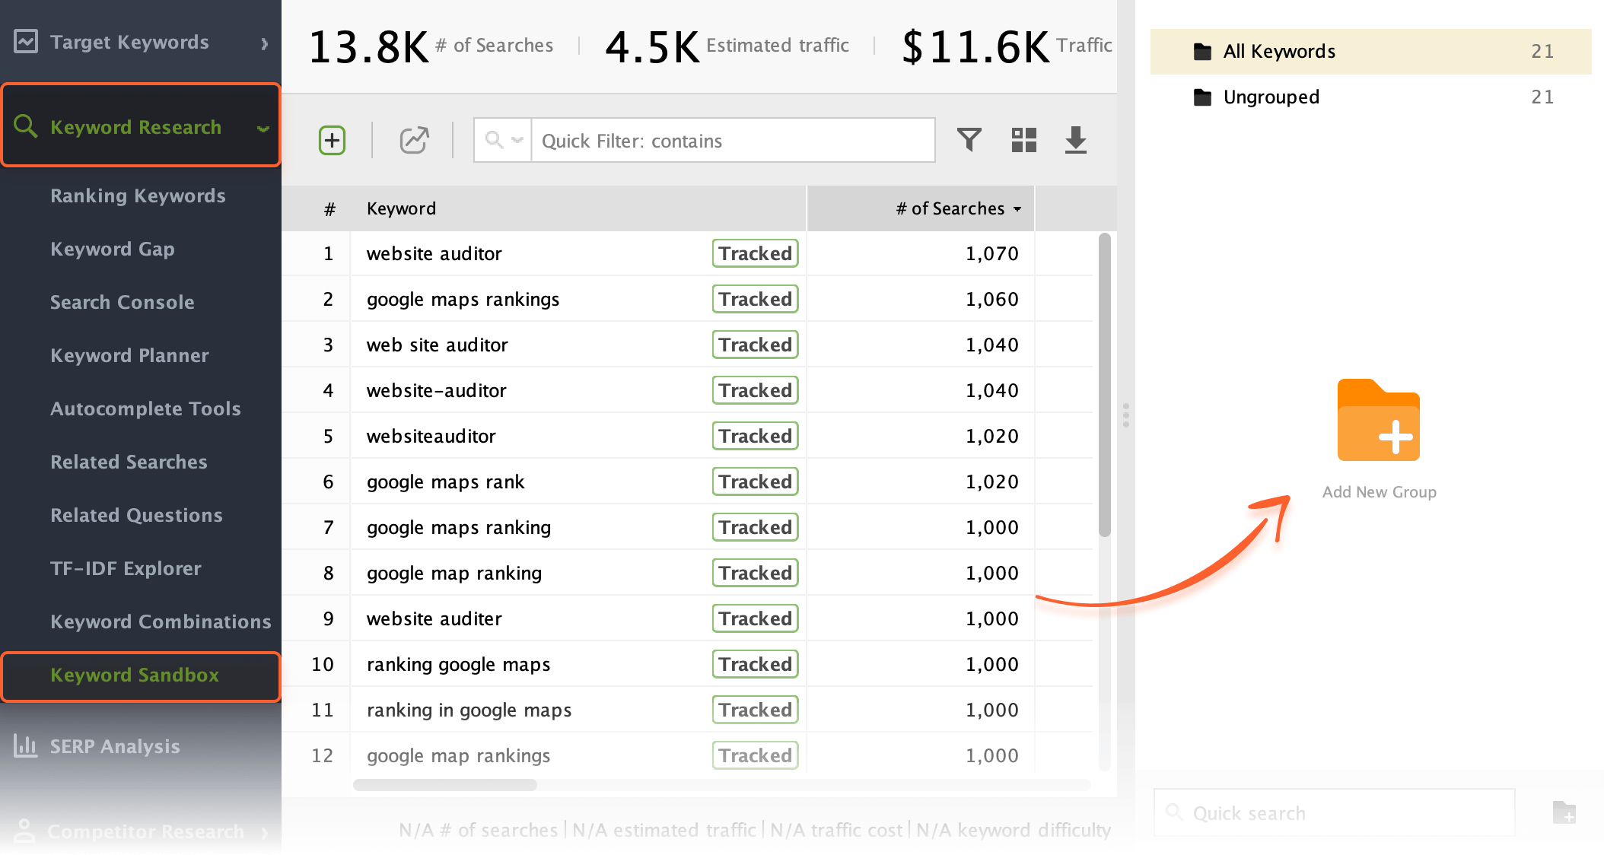Select the 'websiteauditor' keyword

(x=431, y=436)
